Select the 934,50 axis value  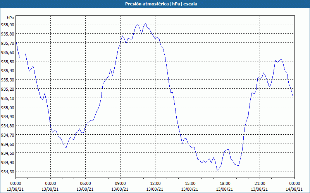click(x=7, y=153)
